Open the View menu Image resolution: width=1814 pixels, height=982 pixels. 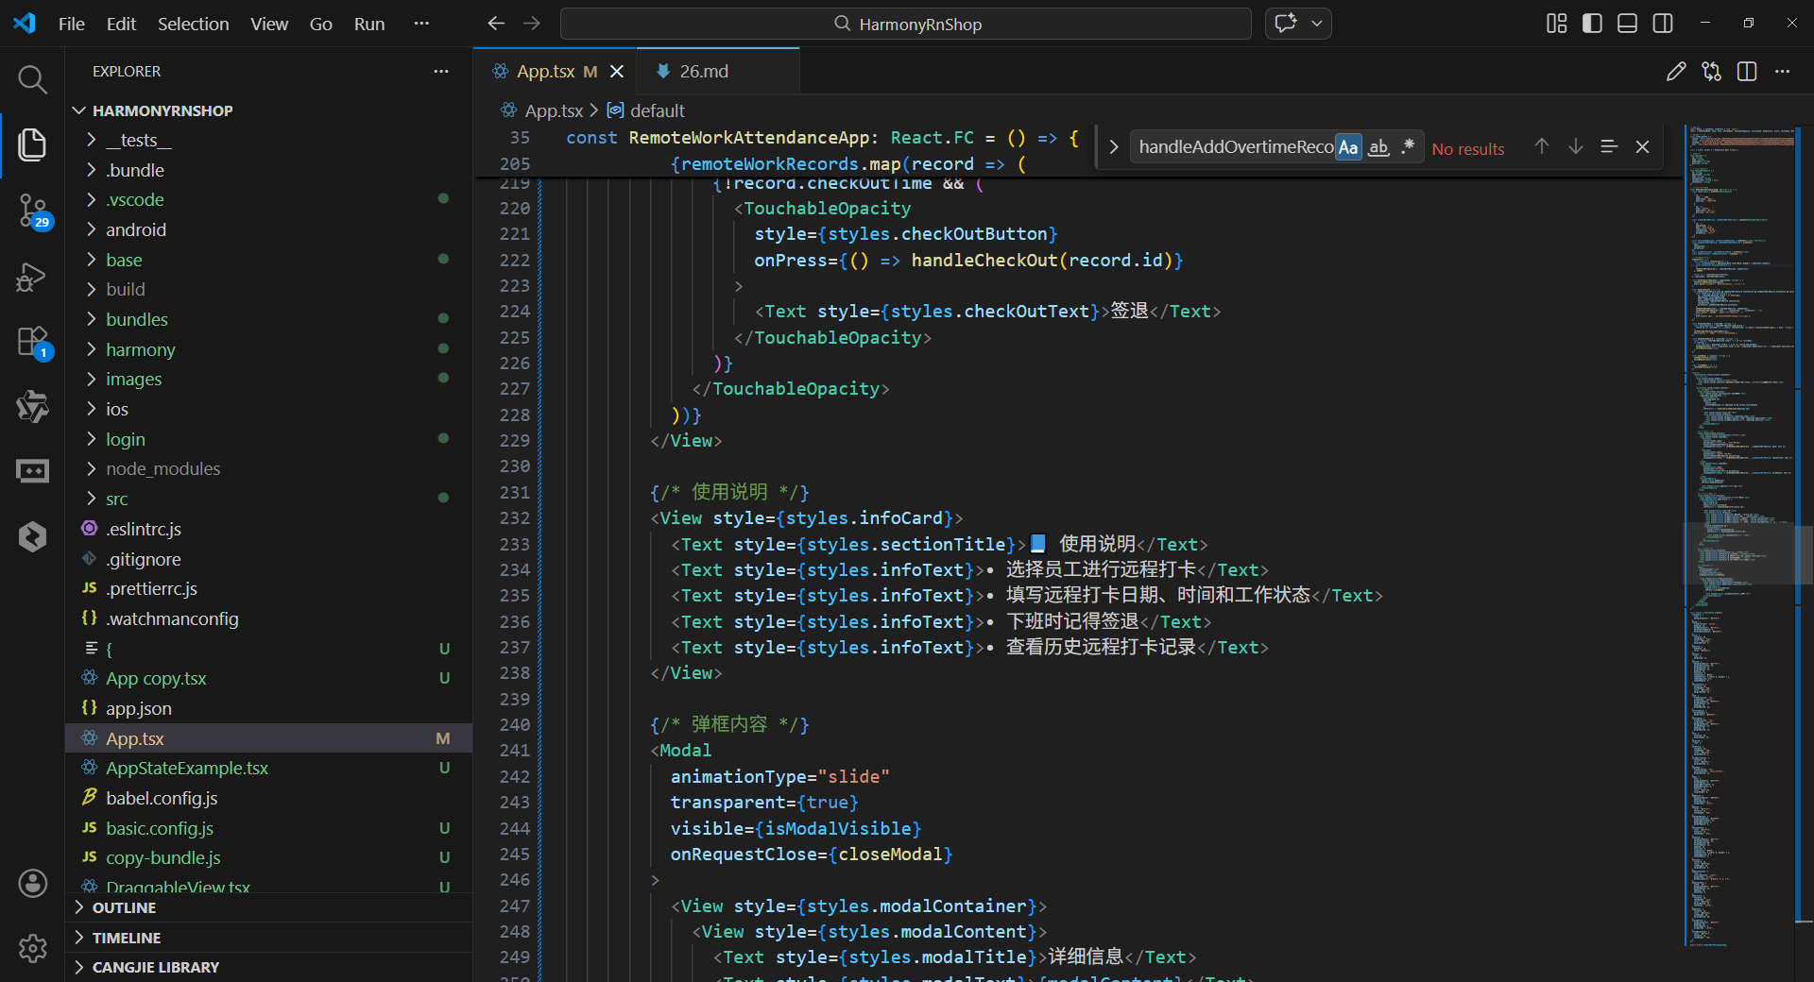[269, 24]
